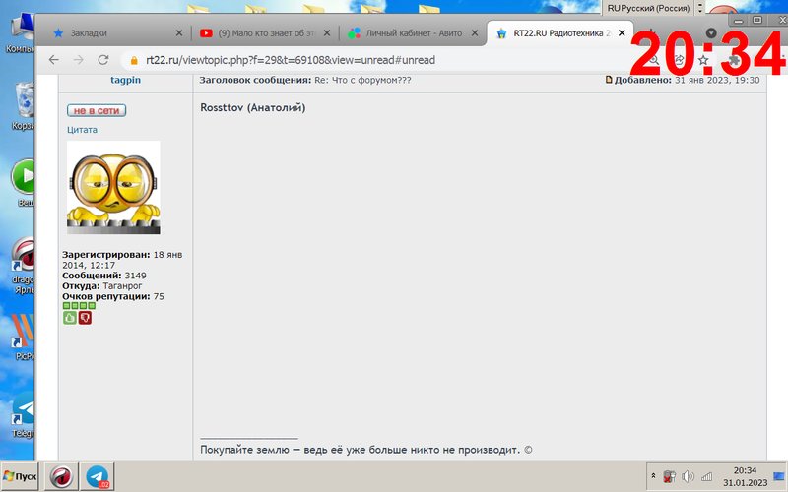The image size is (788, 492).
Task: Show hidden system tray icons
Action: click(651, 476)
